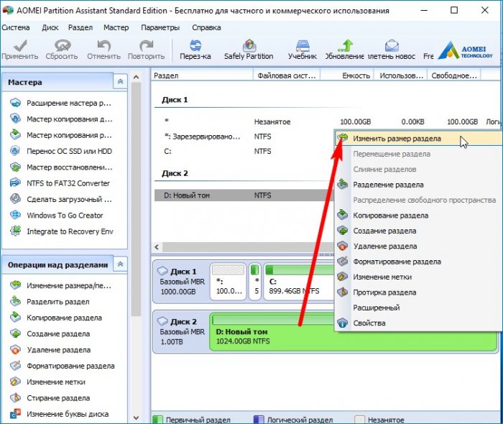503x424 pixels.
Task: Open Расширенный submenu in context menu
Action: (x=418, y=308)
